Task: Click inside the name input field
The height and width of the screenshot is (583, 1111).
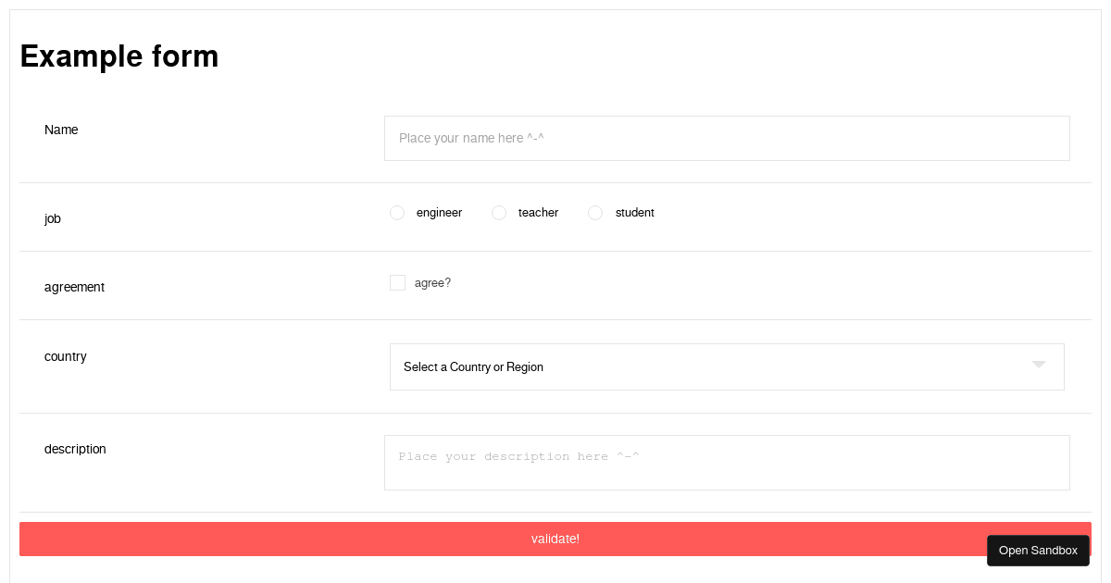Action: click(727, 138)
